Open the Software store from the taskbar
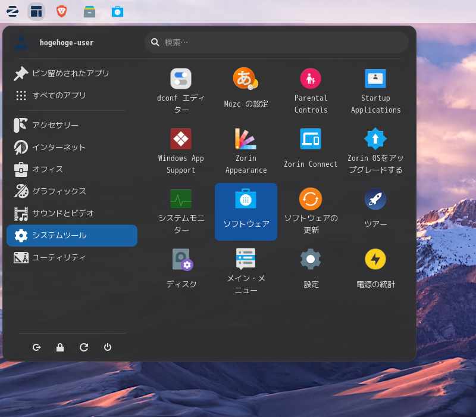 [x=117, y=11]
